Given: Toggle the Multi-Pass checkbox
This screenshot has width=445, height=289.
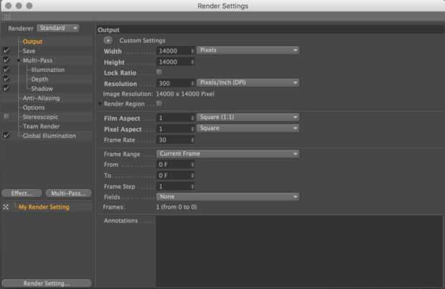Looking at the screenshot, I should (x=6, y=60).
